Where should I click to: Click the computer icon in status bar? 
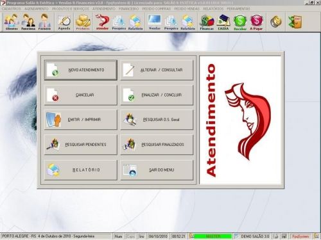(x=284, y=236)
